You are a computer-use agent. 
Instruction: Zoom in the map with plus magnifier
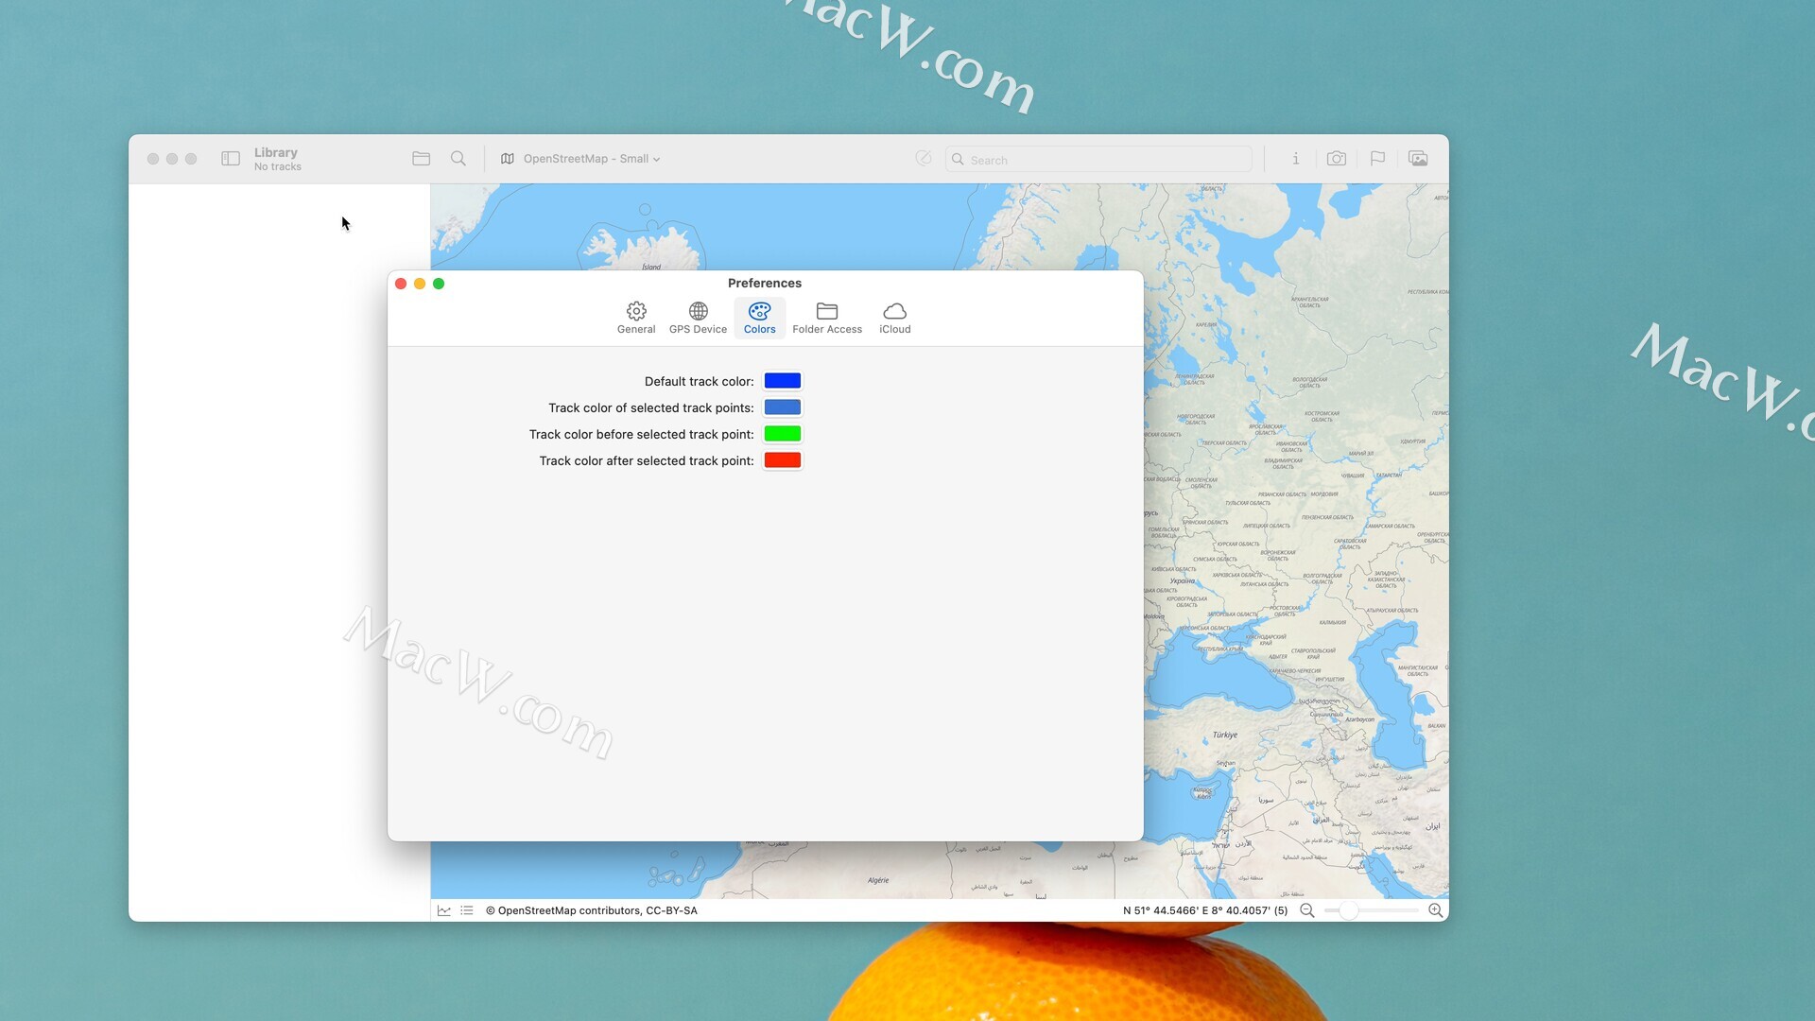(1436, 910)
